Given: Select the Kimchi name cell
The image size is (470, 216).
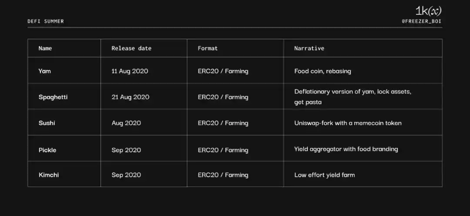Looking at the screenshot, I should 49,175.
